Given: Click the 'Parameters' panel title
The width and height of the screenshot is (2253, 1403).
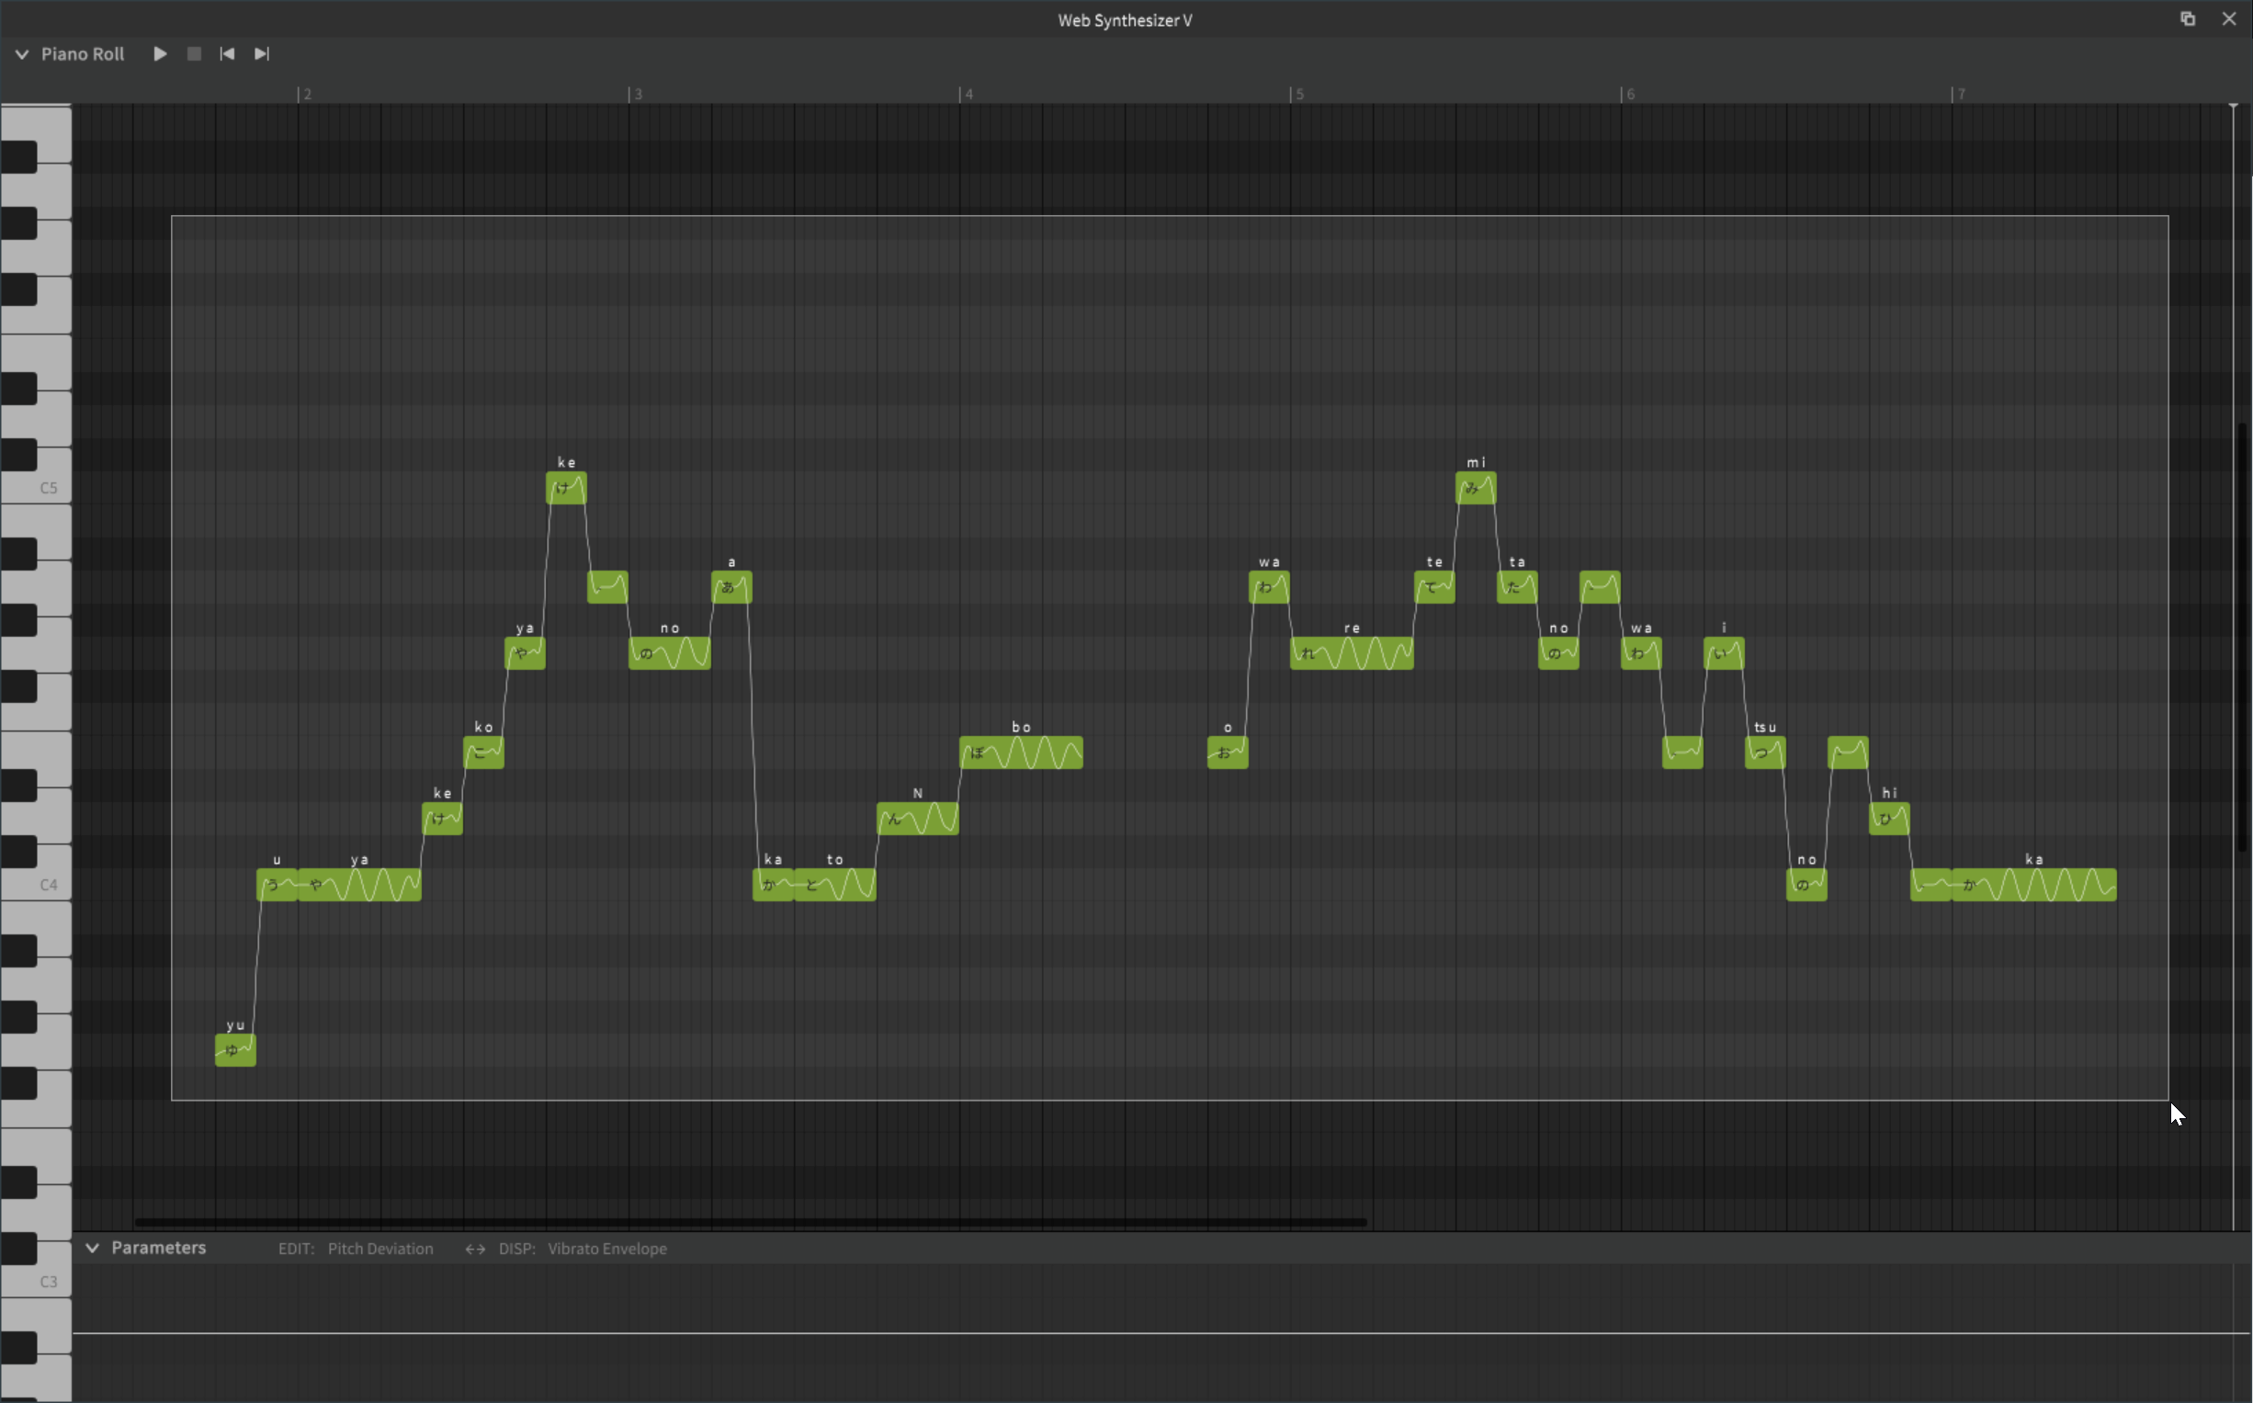Looking at the screenshot, I should (x=159, y=1248).
